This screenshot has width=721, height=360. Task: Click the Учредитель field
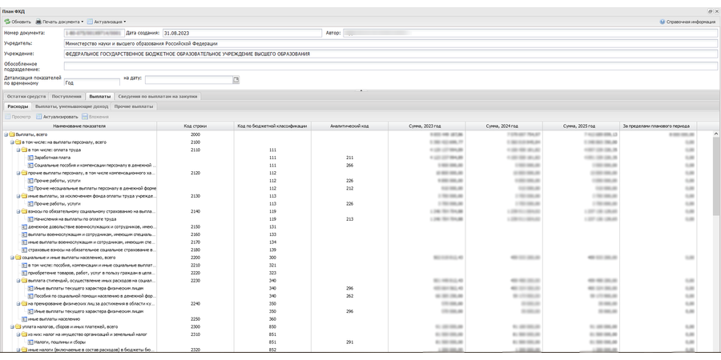pos(390,44)
